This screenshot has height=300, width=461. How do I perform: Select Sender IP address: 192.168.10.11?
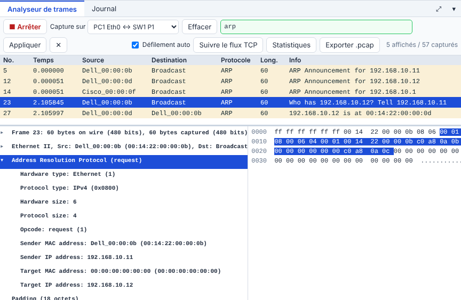(76, 257)
